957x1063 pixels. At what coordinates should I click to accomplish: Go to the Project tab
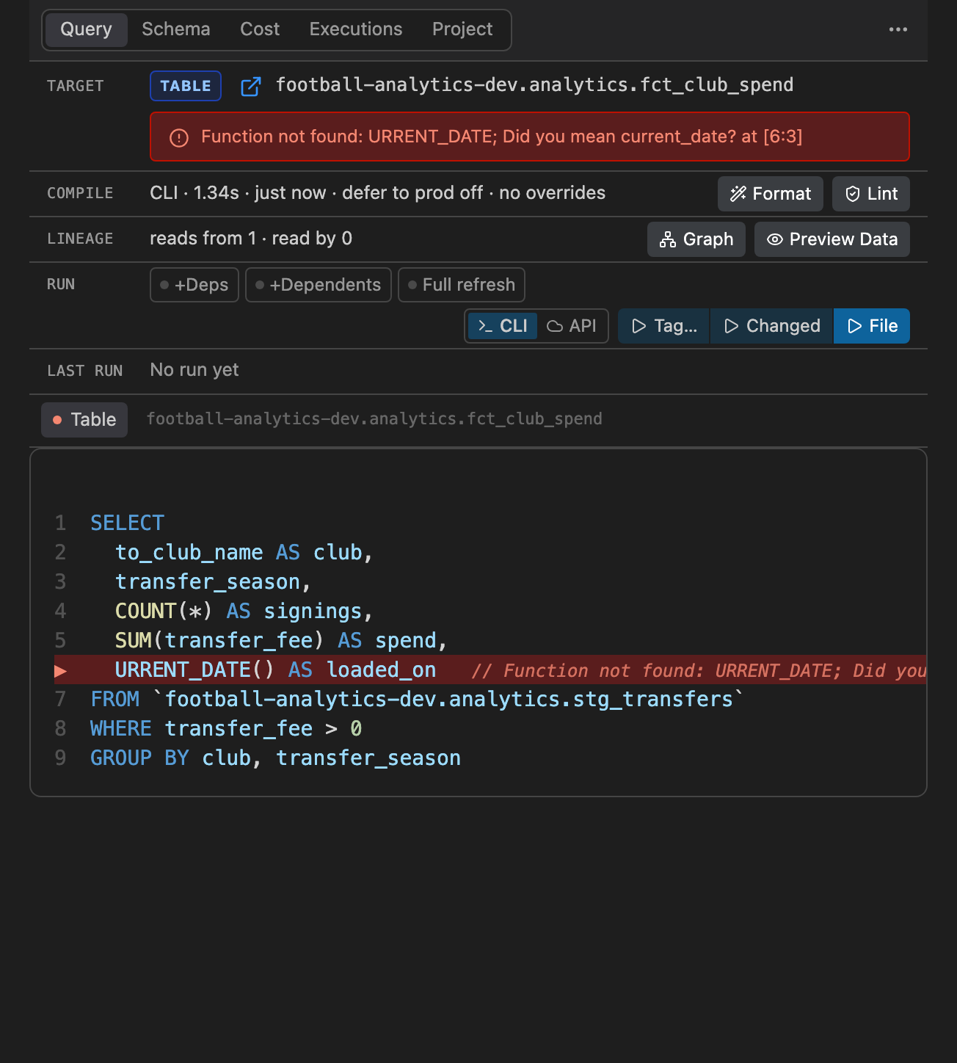click(462, 29)
